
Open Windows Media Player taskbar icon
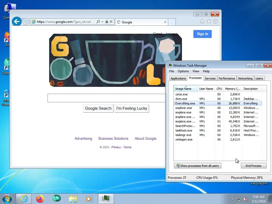[89, 199]
